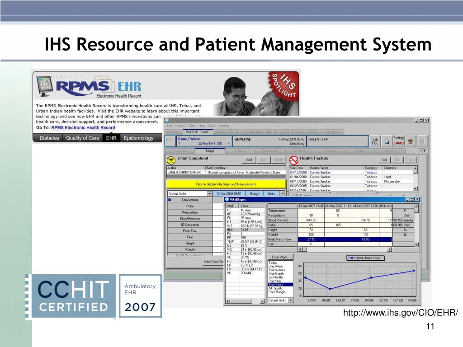Click the document search icon beside Lab POC
The image size is (463, 347).
click(x=387, y=141)
